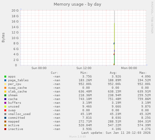Click the vmalloc_used avg value 45.23M
The height and width of the screenshot is (140, 155).
[x=115, y=114]
